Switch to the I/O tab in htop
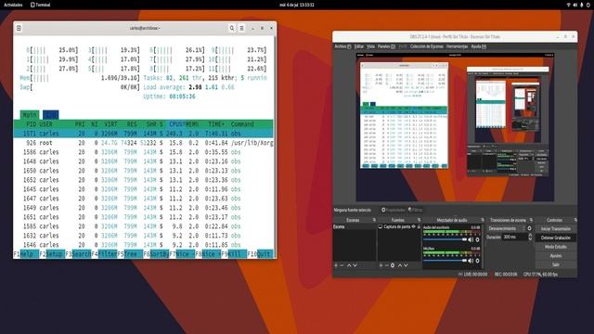Screen dimensions: 594x334 tap(51, 115)
